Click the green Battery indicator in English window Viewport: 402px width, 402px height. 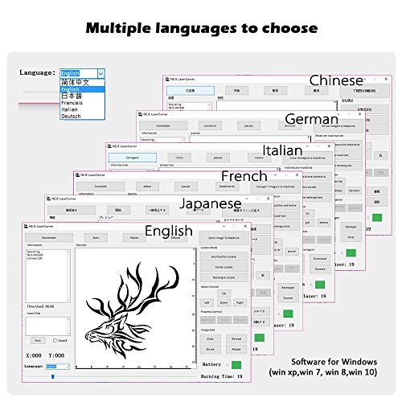tap(236, 365)
